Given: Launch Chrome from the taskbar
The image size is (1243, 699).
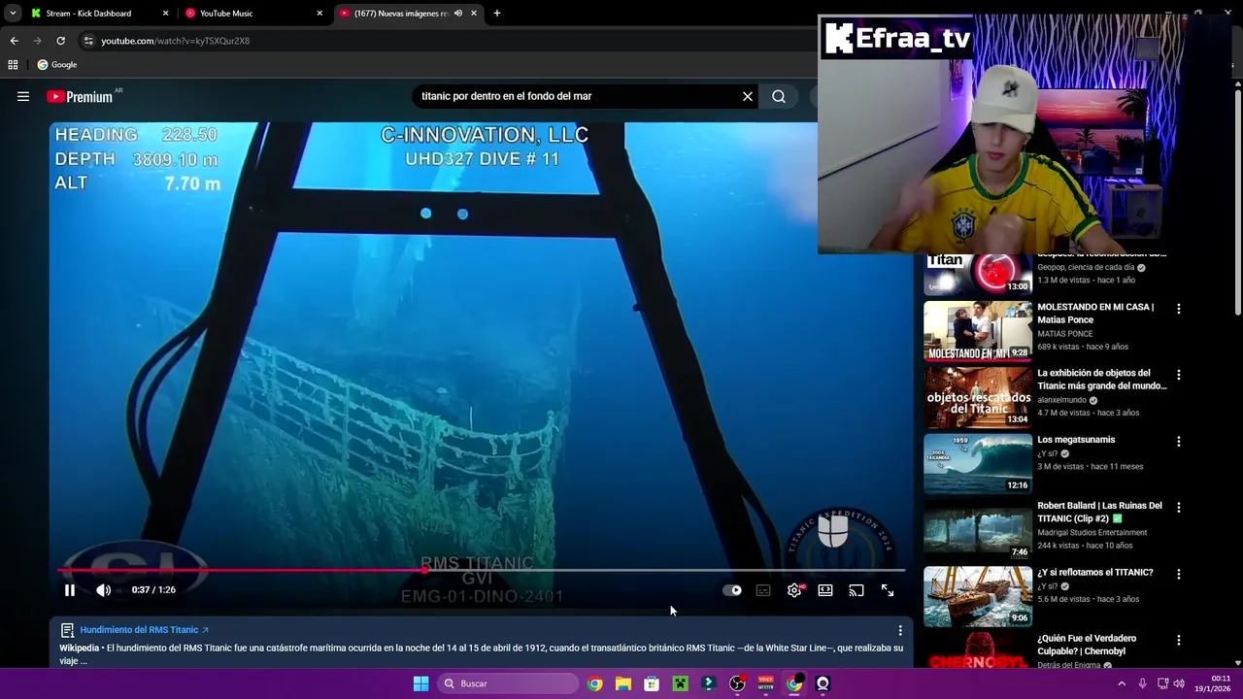Looking at the screenshot, I should point(595,683).
